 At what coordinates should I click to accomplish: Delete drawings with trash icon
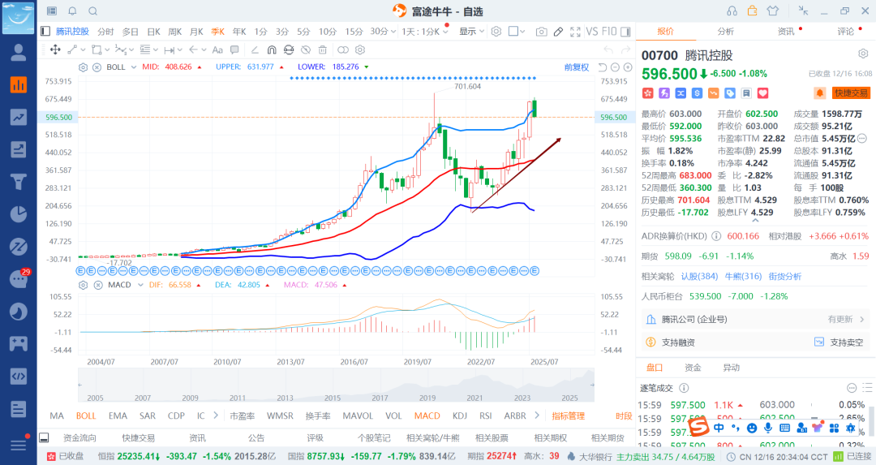323,50
